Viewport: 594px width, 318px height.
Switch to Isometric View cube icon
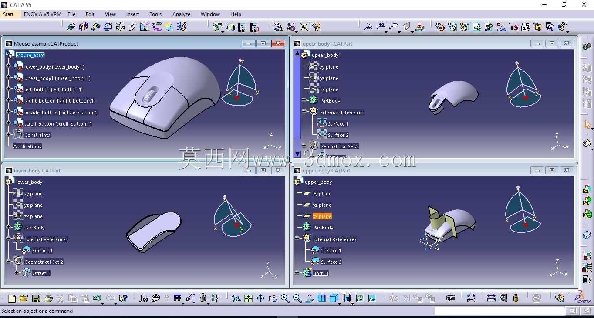[334, 298]
